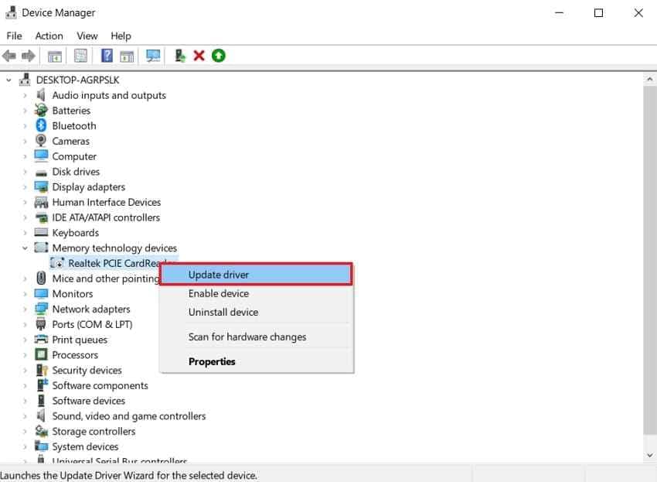
Task: Select the Software components row
Action: coord(100,385)
